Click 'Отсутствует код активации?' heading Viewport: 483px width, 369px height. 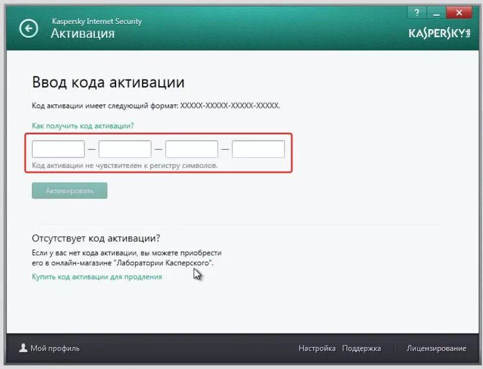click(x=96, y=238)
